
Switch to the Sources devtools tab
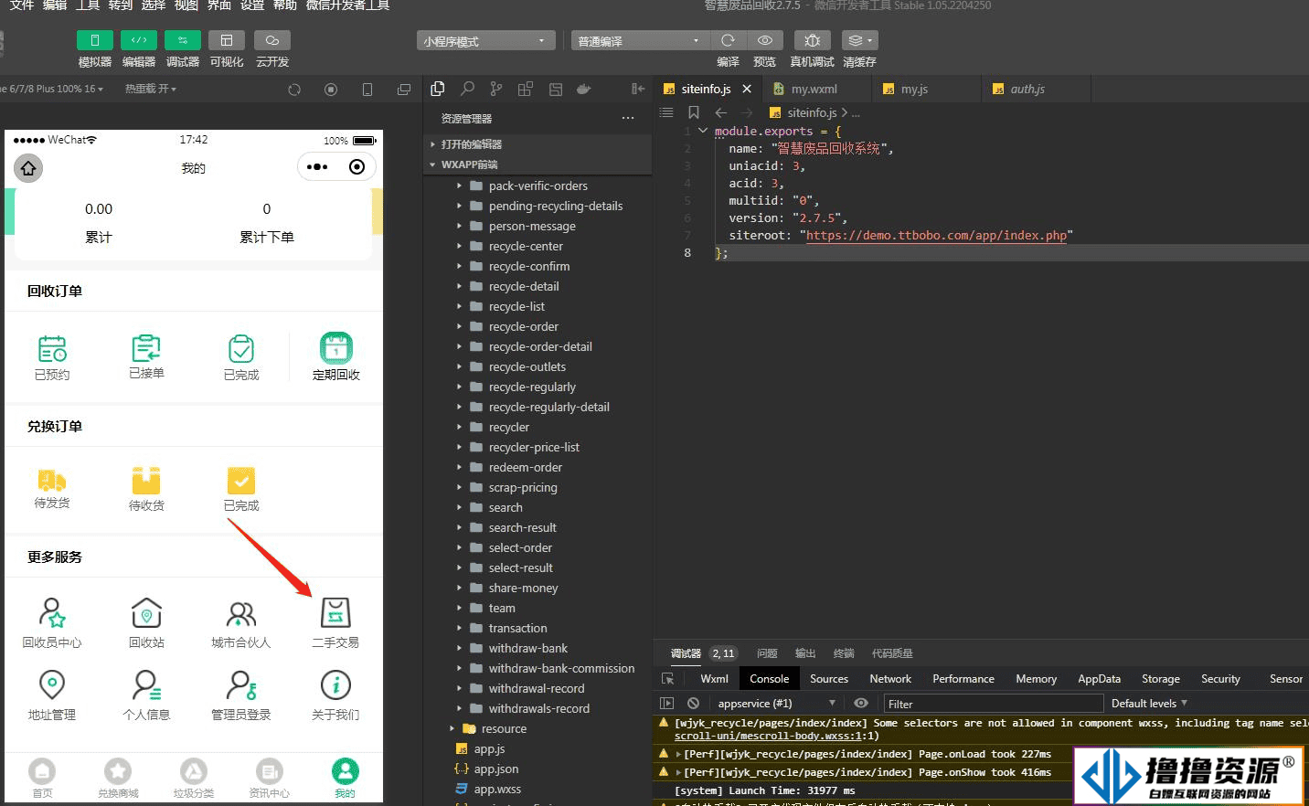pos(829,678)
